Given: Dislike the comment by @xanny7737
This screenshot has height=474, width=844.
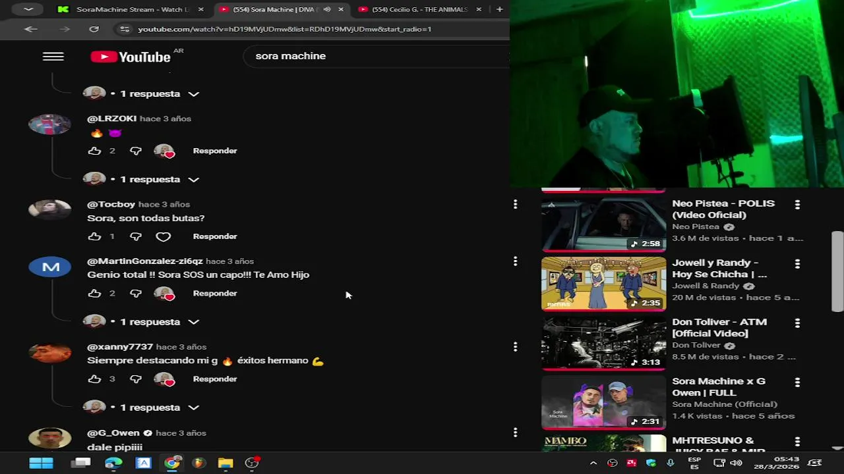Looking at the screenshot, I should [136, 379].
